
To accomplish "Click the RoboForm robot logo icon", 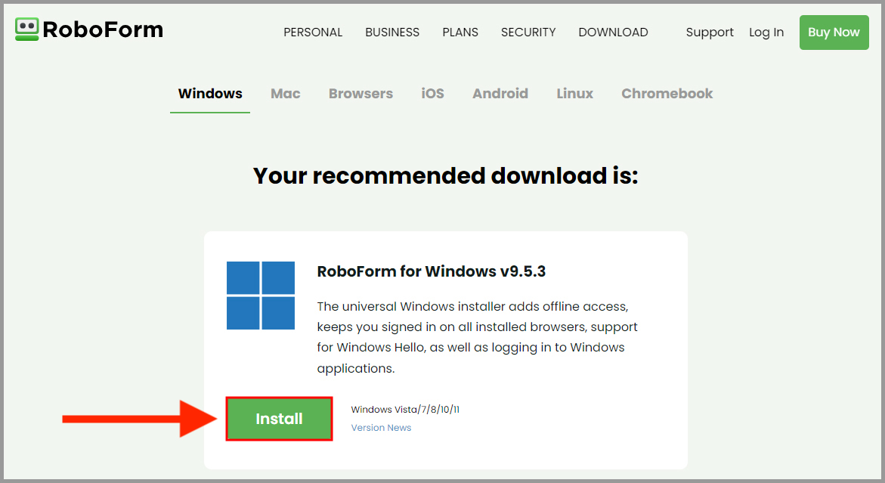I will (x=27, y=30).
